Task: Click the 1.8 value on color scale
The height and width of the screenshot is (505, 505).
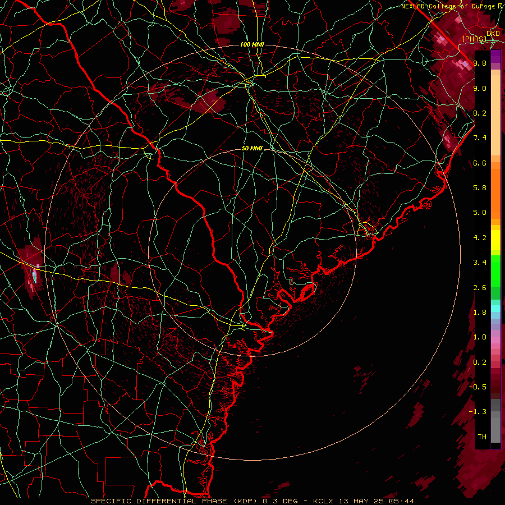Action: click(x=480, y=313)
